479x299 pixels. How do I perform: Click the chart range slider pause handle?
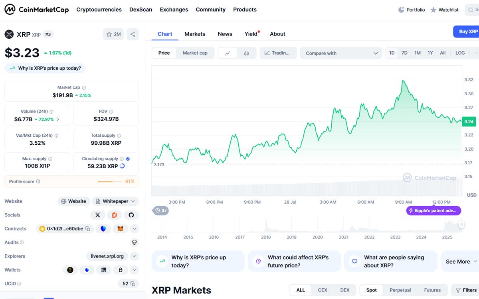pos(461,224)
